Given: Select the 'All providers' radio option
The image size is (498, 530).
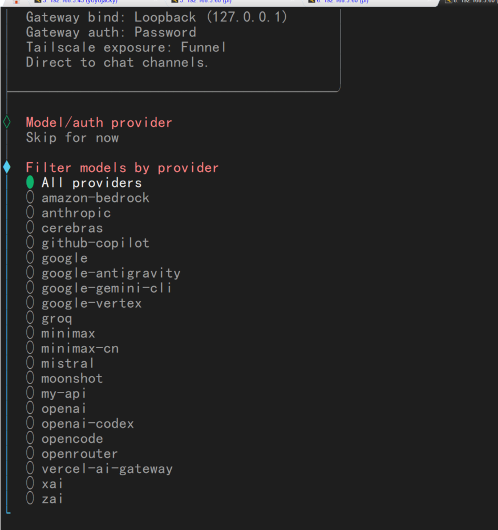Looking at the screenshot, I should point(84,183).
